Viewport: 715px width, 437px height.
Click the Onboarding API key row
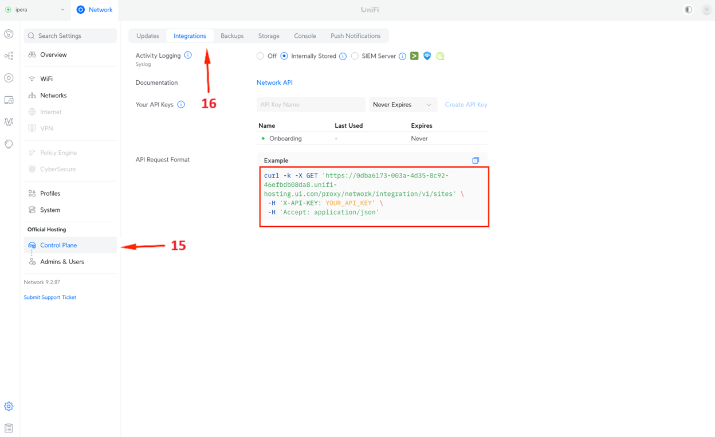[x=372, y=139]
